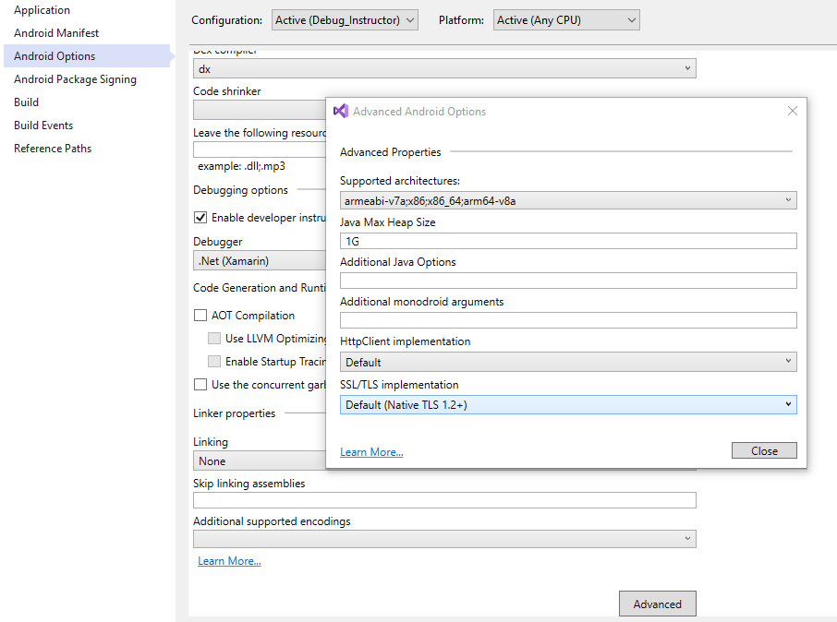Click the Java Max Heap Size field
The image size is (837, 622).
[567, 241]
